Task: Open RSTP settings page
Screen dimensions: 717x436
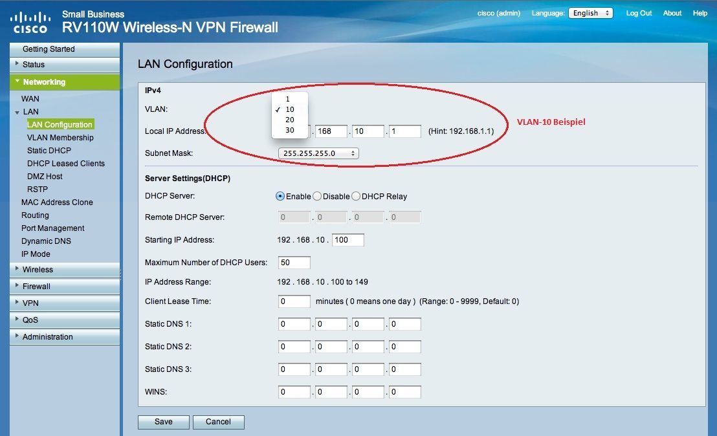Action: (x=38, y=189)
